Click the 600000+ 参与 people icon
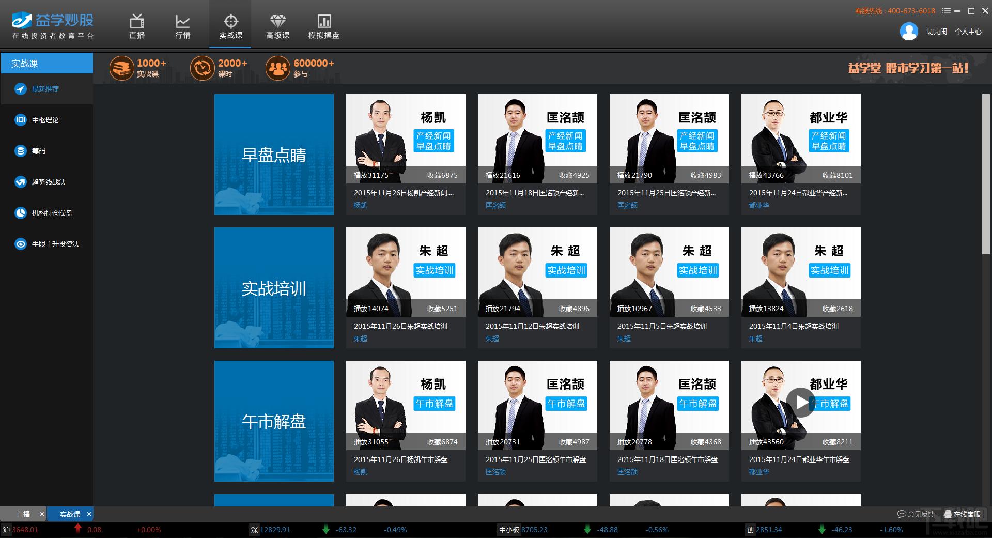The image size is (992, 538). [x=278, y=68]
